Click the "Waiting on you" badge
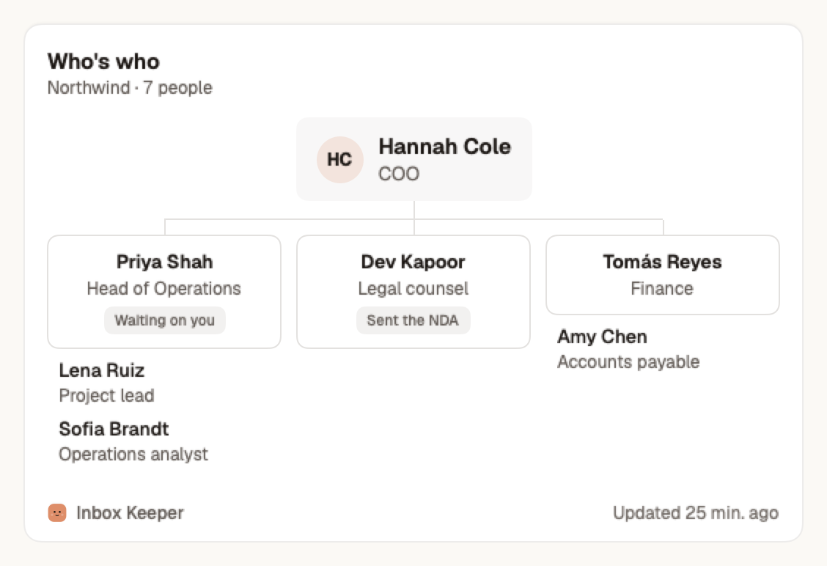Image resolution: width=827 pixels, height=566 pixels. tap(164, 320)
